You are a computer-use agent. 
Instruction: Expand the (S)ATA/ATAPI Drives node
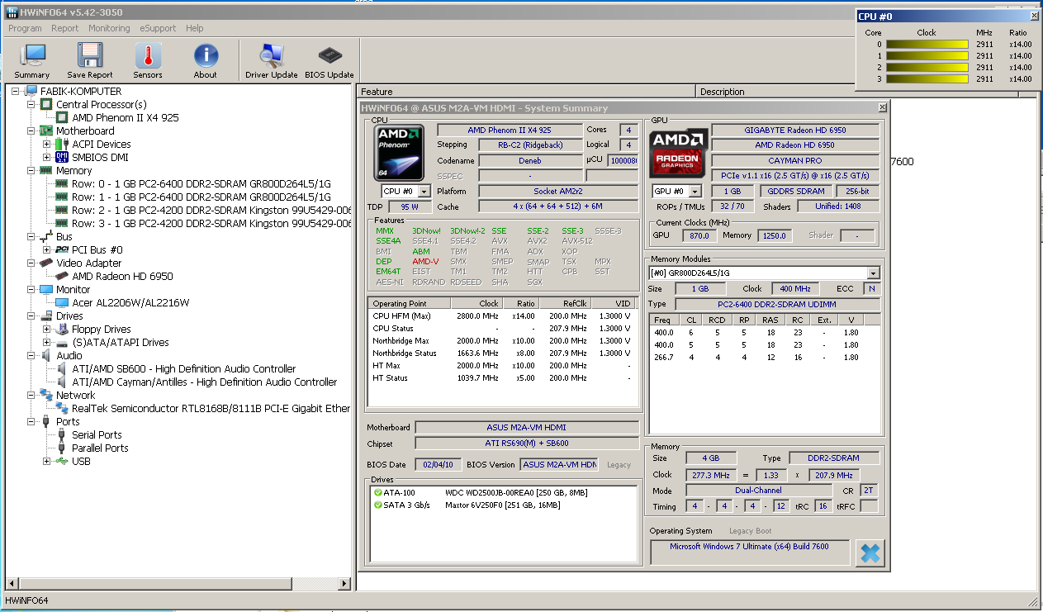[x=47, y=342]
